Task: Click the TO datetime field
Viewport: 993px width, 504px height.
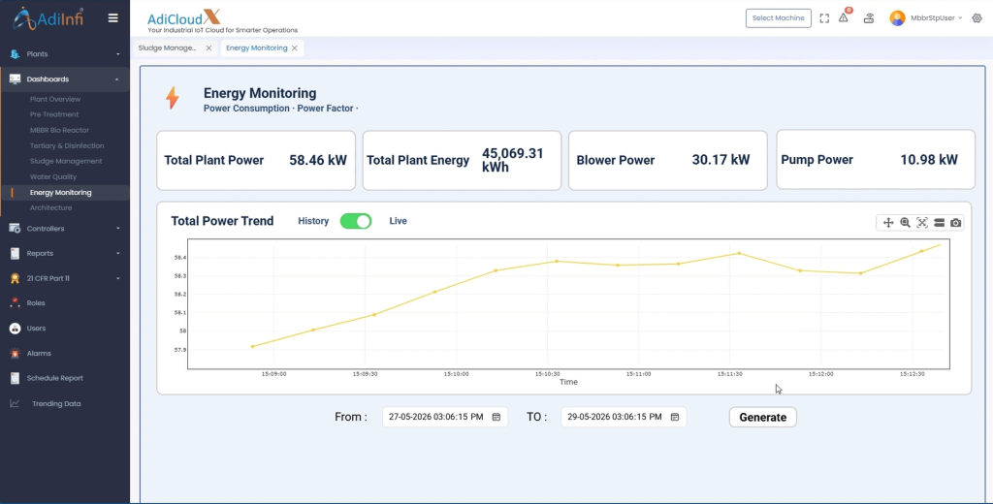Action: coord(624,417)
